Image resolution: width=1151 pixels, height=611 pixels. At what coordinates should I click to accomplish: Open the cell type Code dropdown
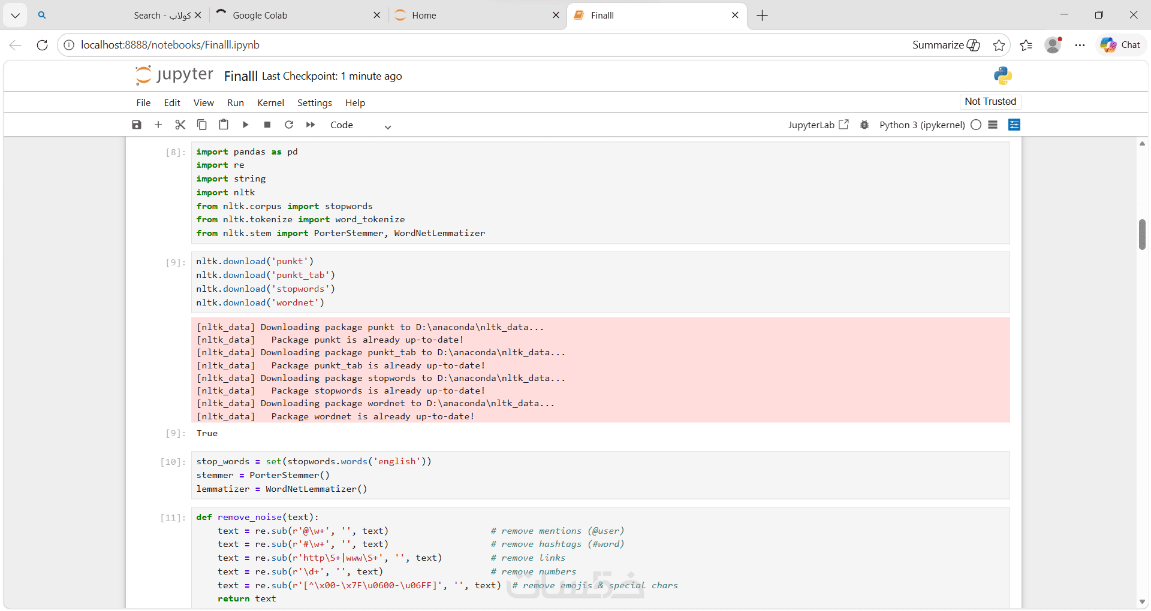tap(360, 125)
